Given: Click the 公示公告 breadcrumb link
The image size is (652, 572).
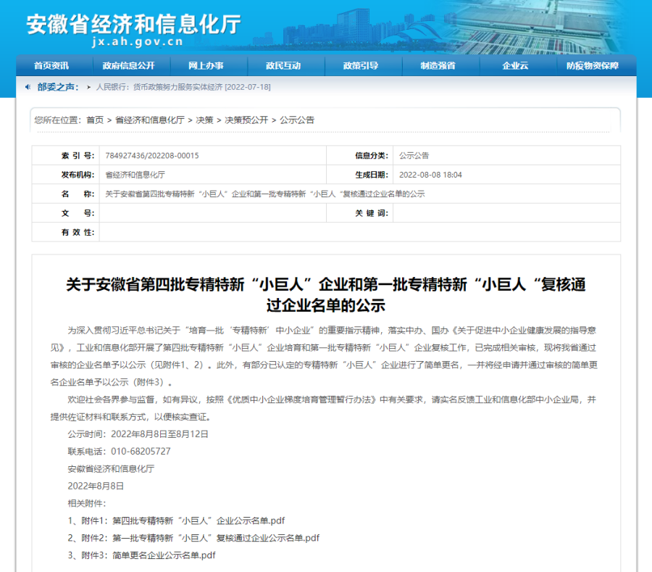Looking at the screenshot, I should [x=298, y=120].
